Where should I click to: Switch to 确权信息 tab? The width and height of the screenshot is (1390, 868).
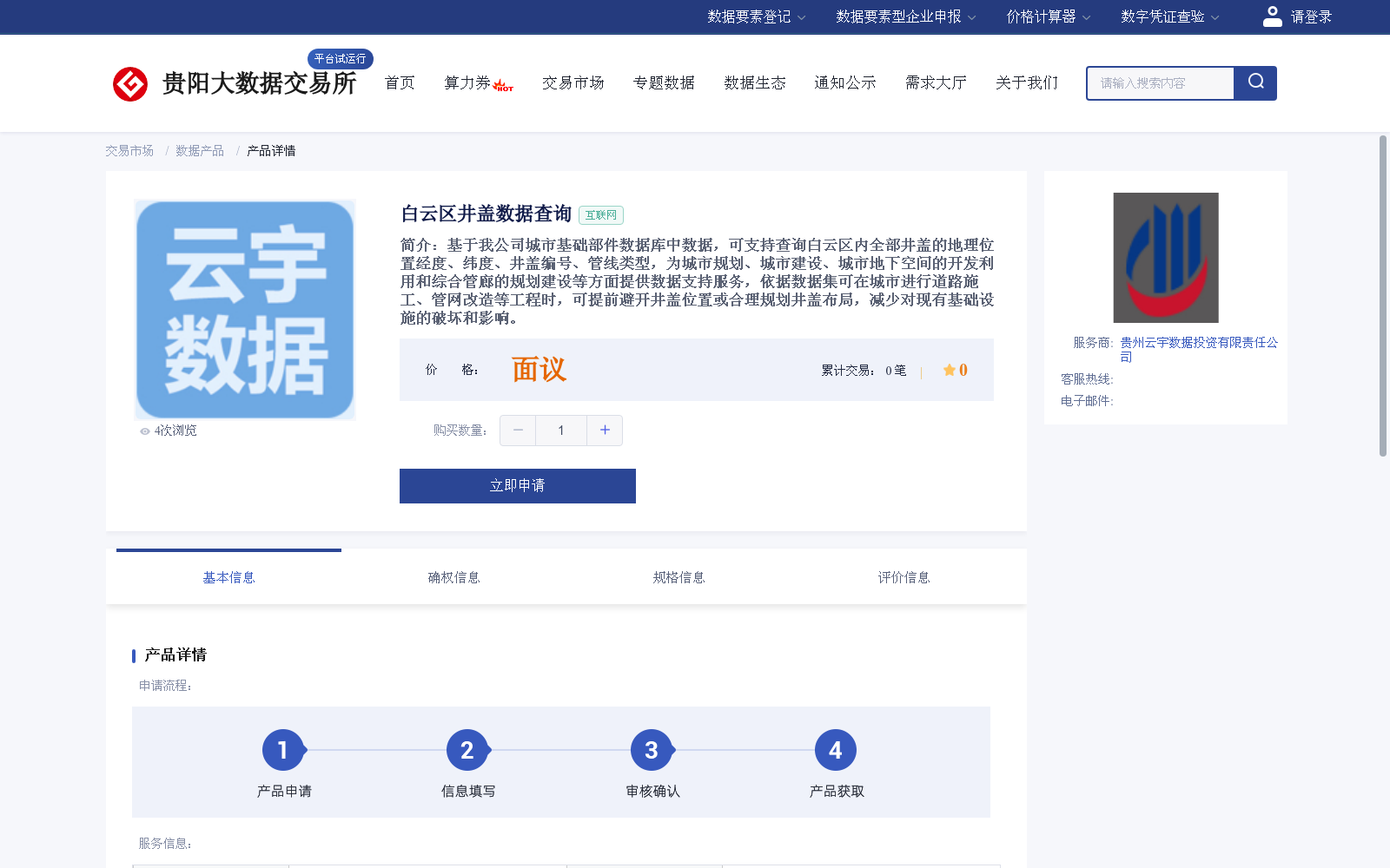click(453, 577)
